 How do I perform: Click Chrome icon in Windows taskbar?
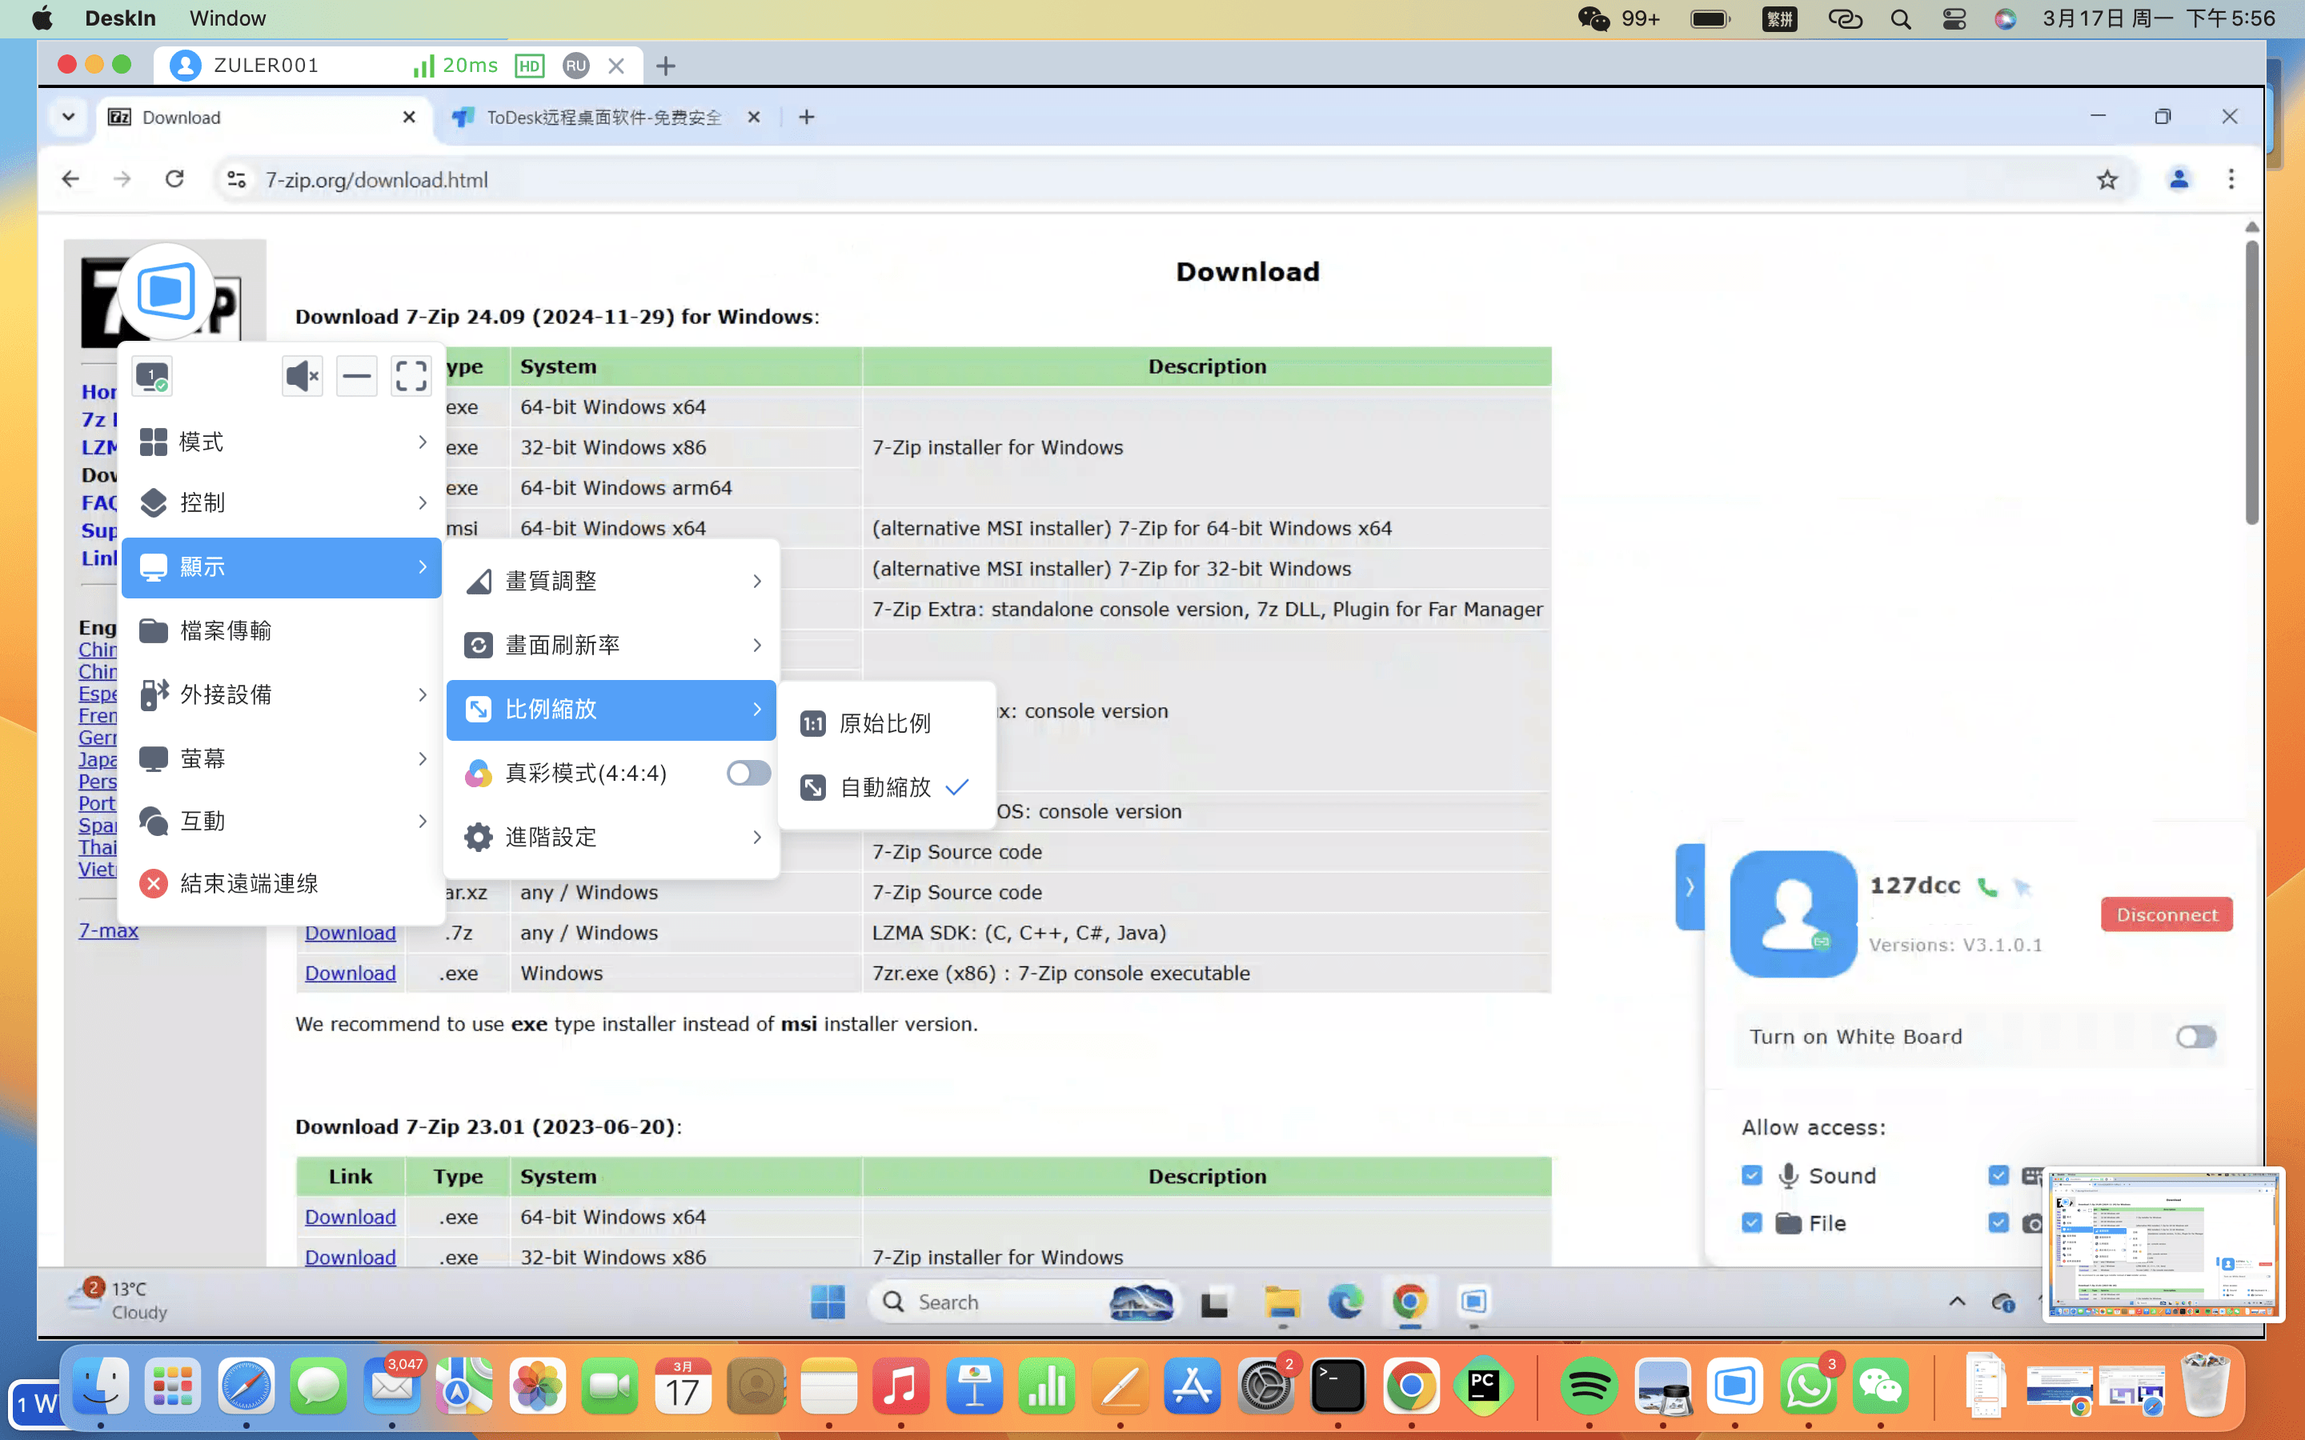click(1409, 1302)
